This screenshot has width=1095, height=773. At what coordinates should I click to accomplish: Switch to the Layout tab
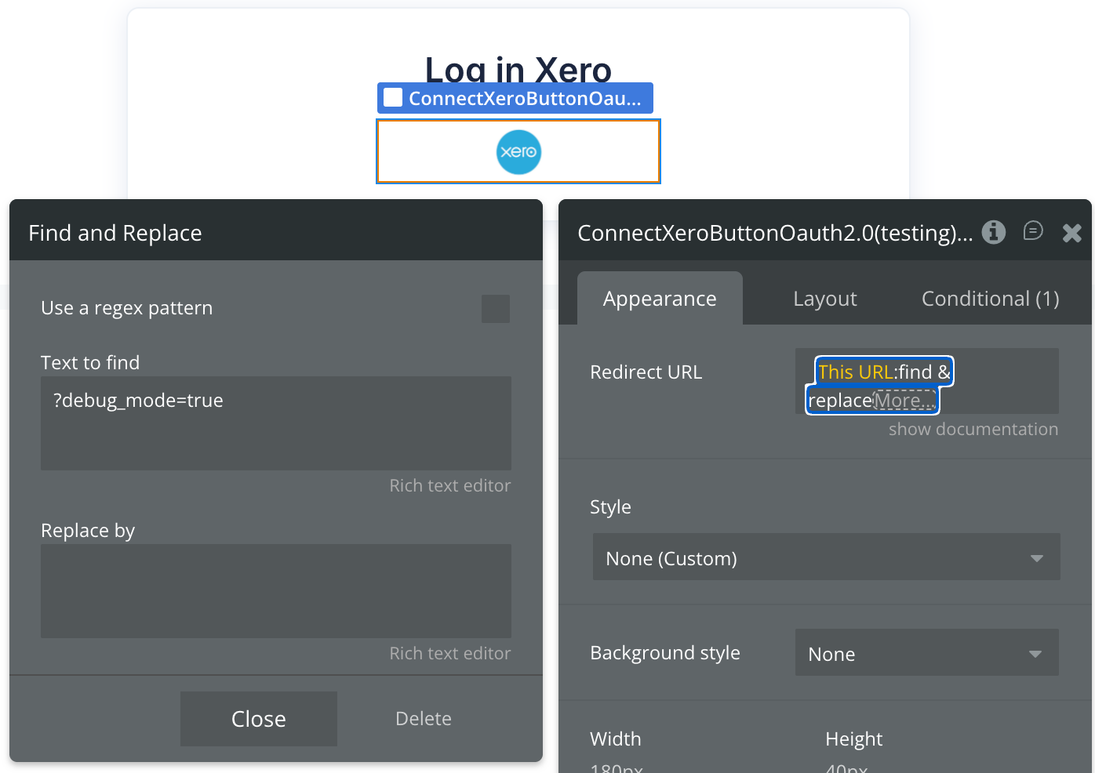pos(824,299)
